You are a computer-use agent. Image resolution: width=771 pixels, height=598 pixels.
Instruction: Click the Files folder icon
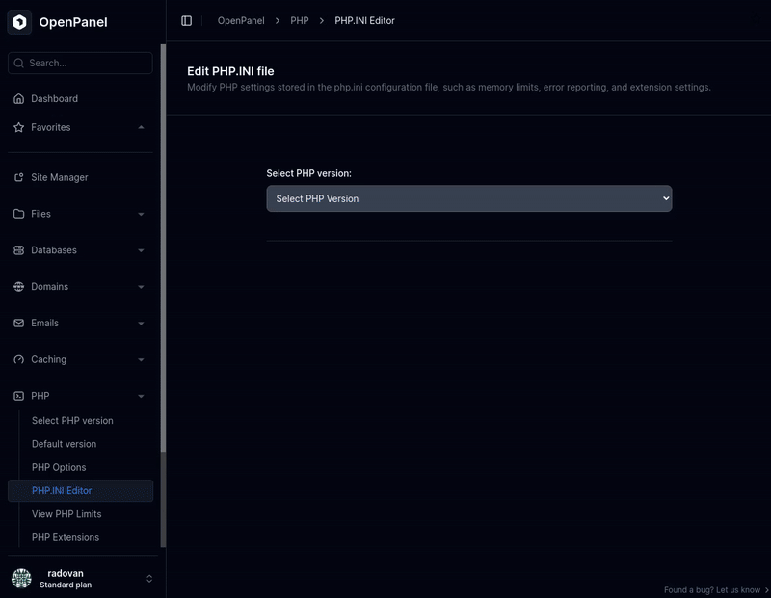[x=18, y=214]
